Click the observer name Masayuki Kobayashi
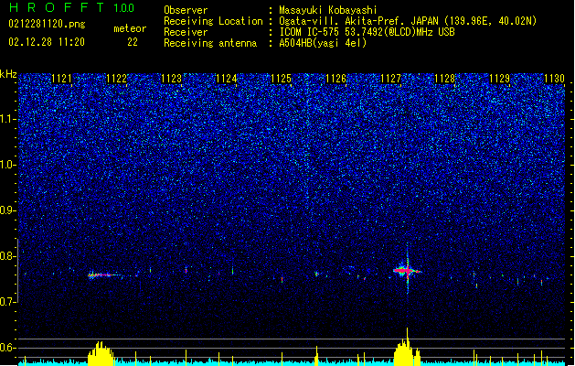 point(328,10)
